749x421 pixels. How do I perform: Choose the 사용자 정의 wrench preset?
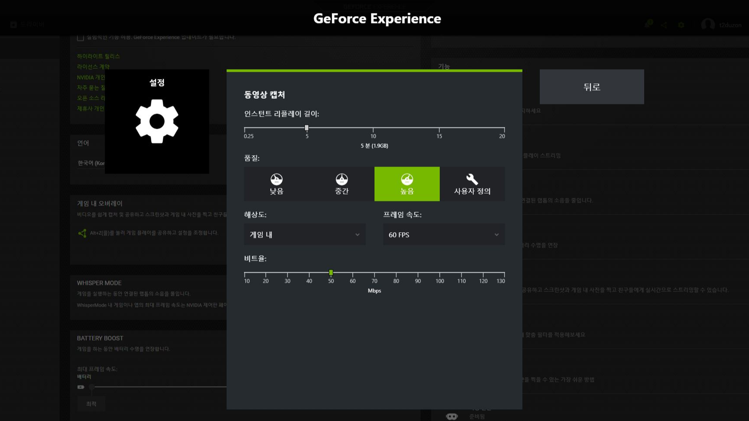[x=472, y=184]
